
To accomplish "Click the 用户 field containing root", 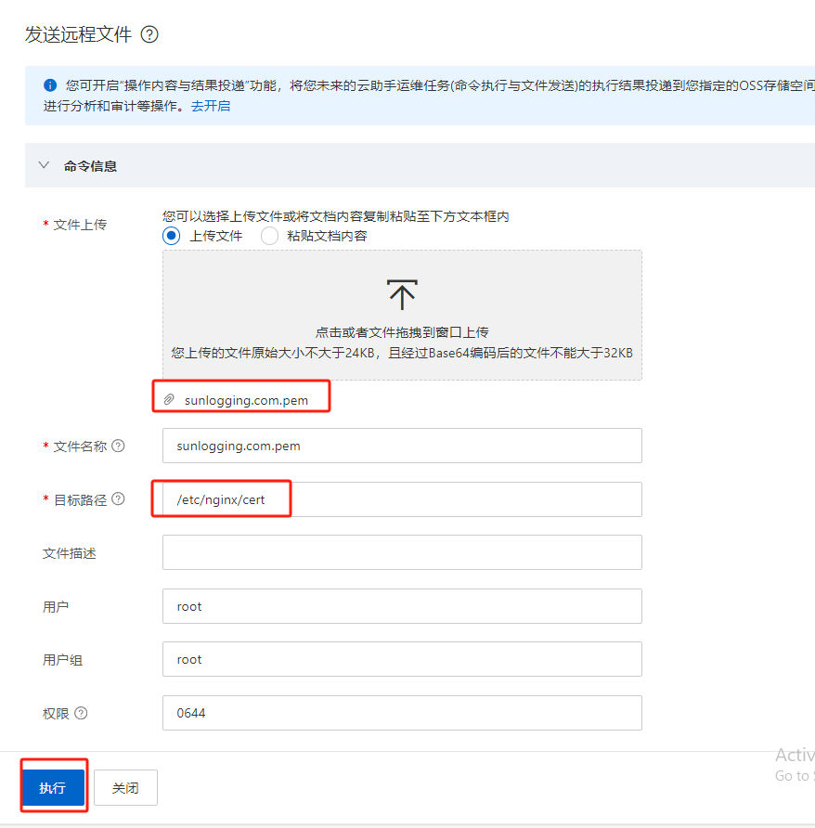I will [402, 606].
